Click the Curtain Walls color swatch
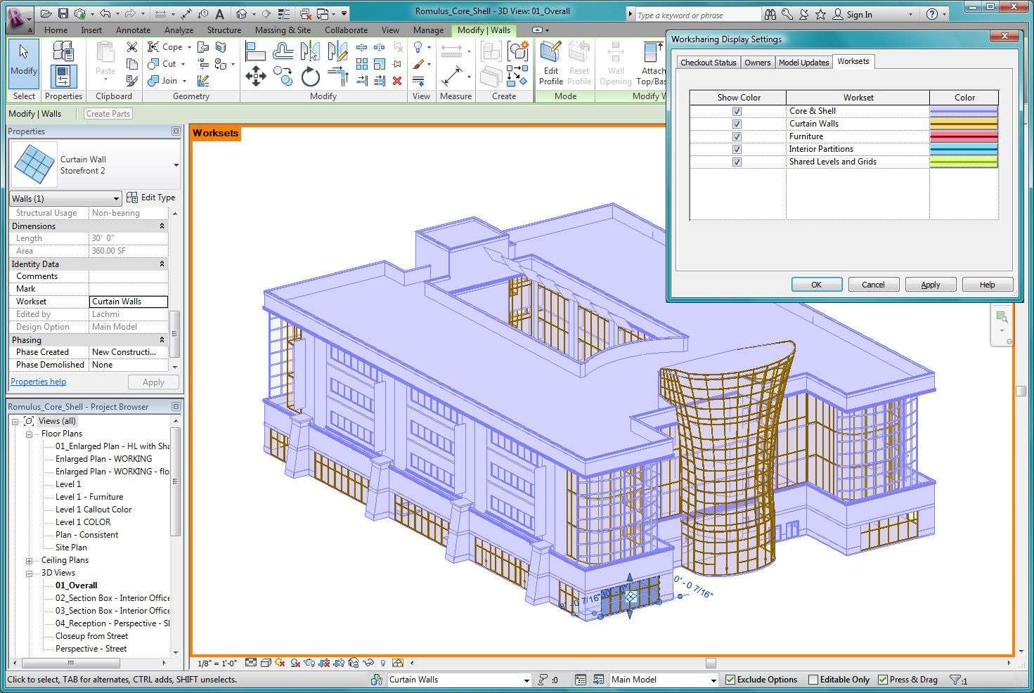The image size is (1034, 693). click(x=964, y=124)
